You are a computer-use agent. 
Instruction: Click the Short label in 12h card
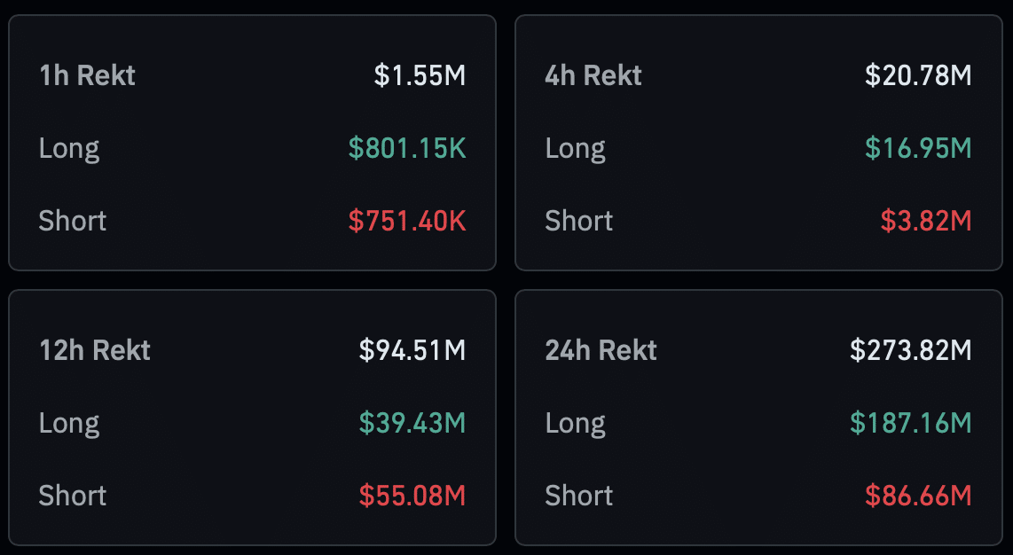pos(73,496)
